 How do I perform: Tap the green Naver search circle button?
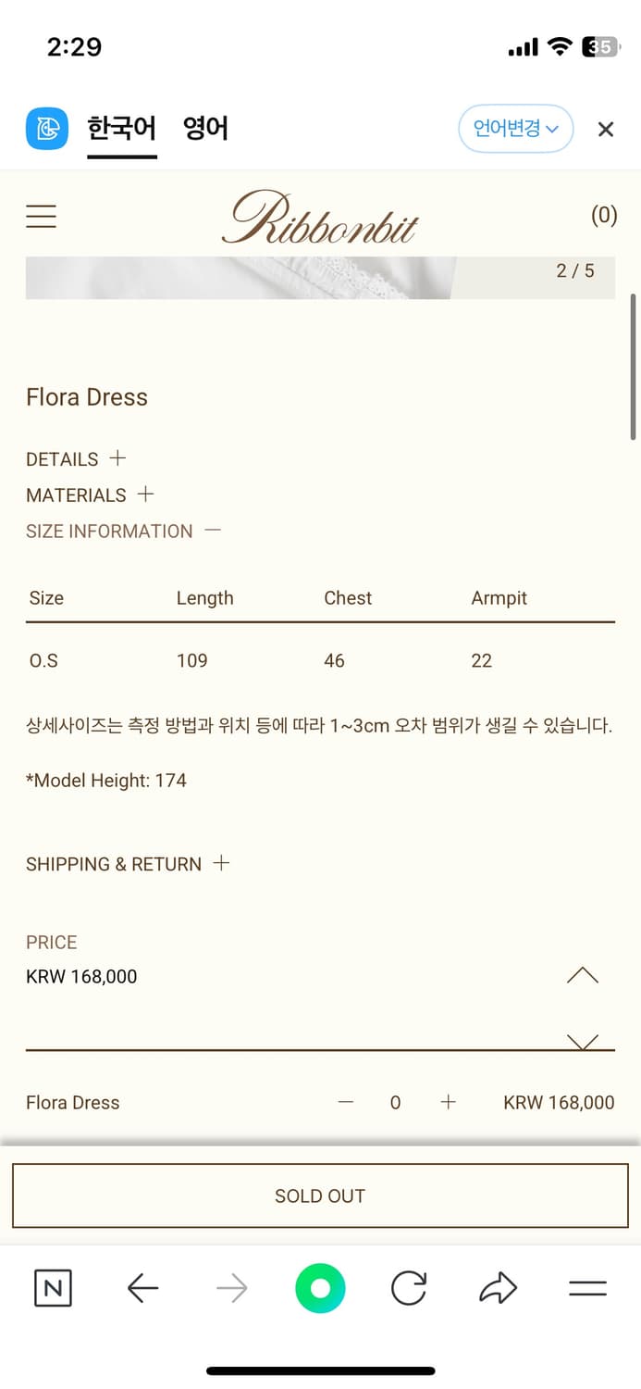[x=320, y=1288]
